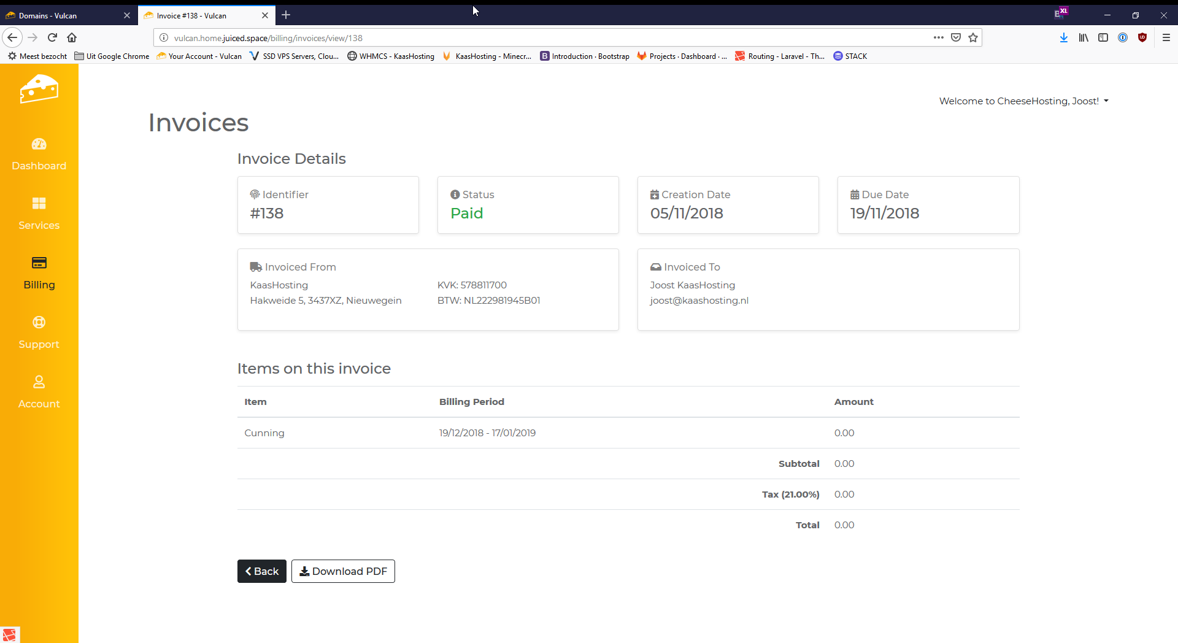
Task: Expand the Welcome Joost user dropdown
Action: coord(1023,101)
